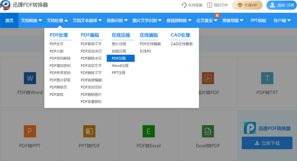Open PDF修改密码 menu item
The width and height of the screenshot is (297, 161).
click(x=60, y=73)
